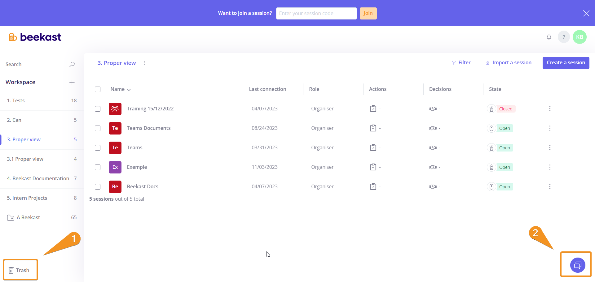
Task: Check the Teams row checkbox
Action: pyautogui.click(x=98, y=148)
